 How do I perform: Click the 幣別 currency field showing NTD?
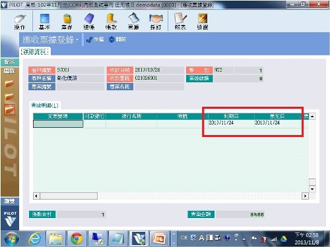[x=223, y=70]
